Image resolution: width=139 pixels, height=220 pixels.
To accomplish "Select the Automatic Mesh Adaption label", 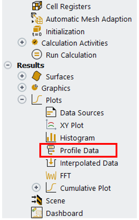I will pos(89,19).
